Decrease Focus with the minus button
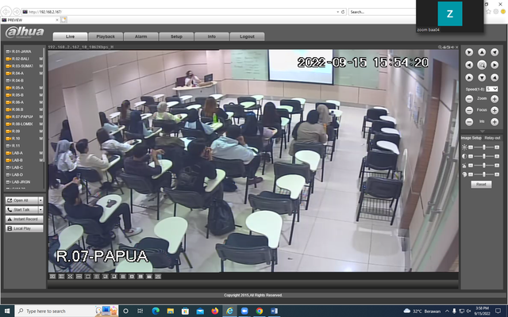 click(x=469, y=110)
